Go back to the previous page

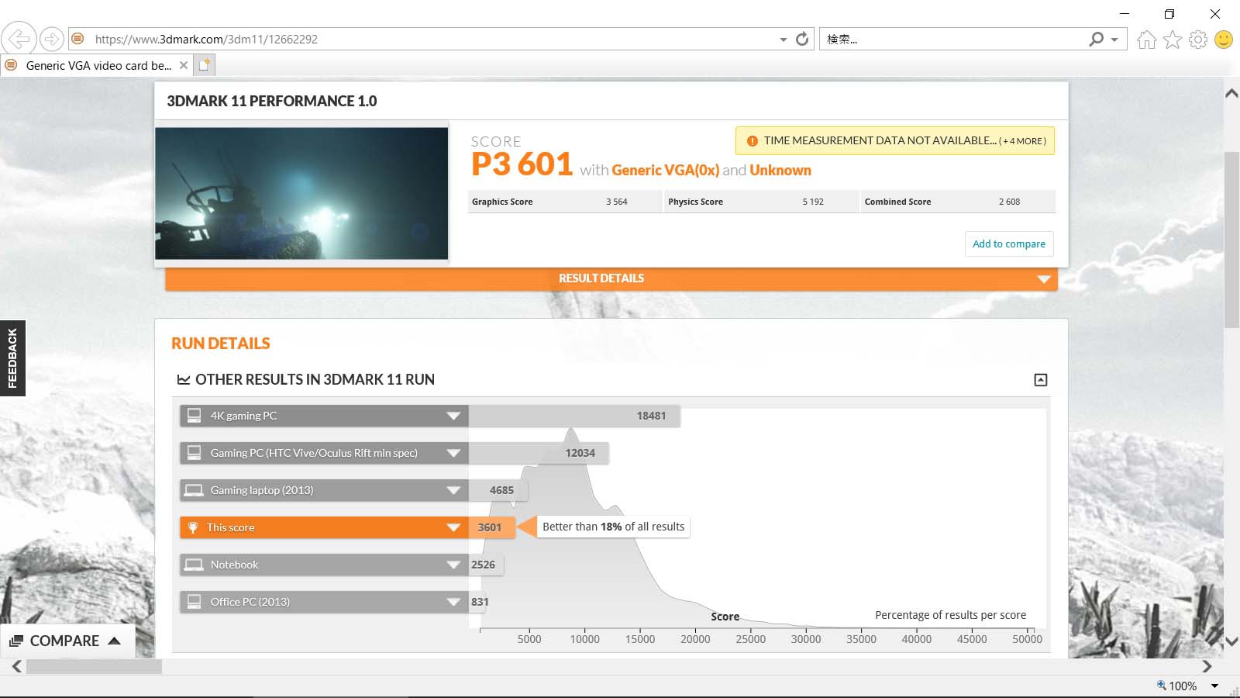(19, 38)
